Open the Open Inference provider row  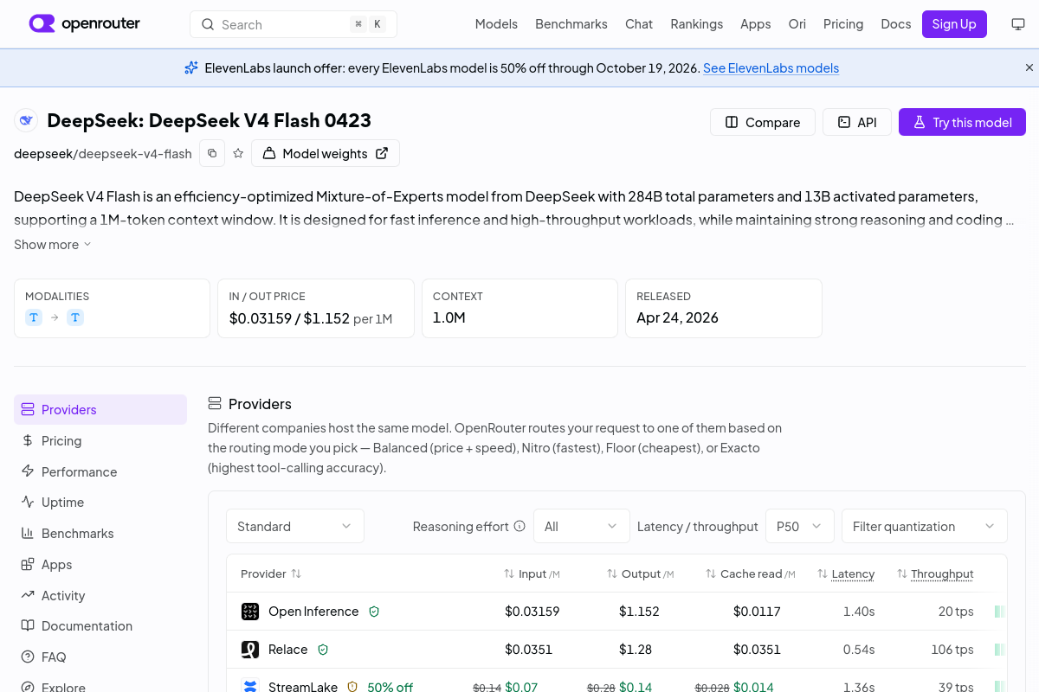616,612
